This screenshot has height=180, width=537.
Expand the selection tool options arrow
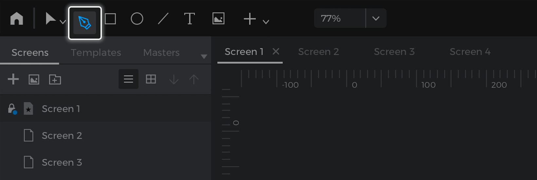click(x=63, y=22)
